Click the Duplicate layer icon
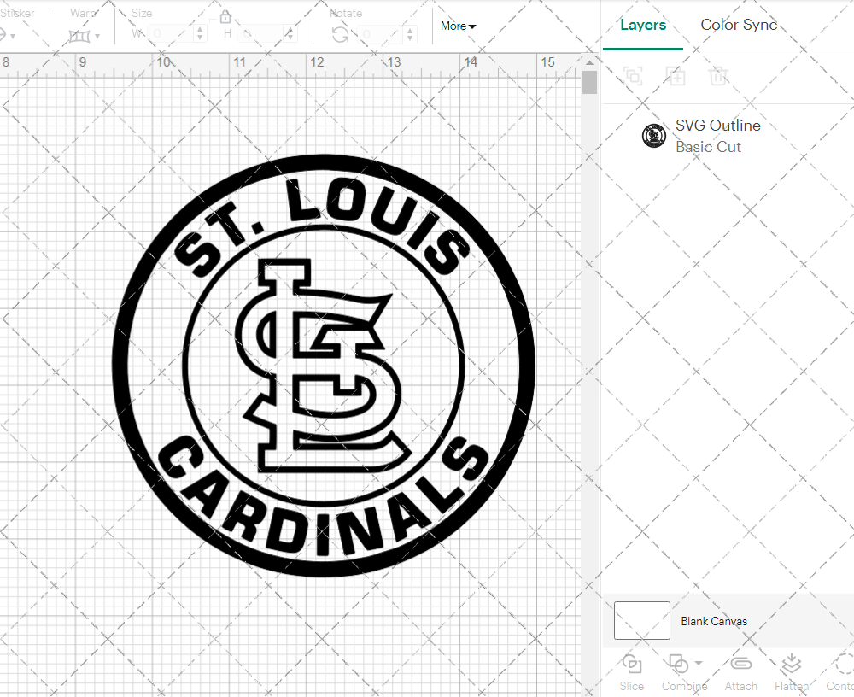 [676, 76]
